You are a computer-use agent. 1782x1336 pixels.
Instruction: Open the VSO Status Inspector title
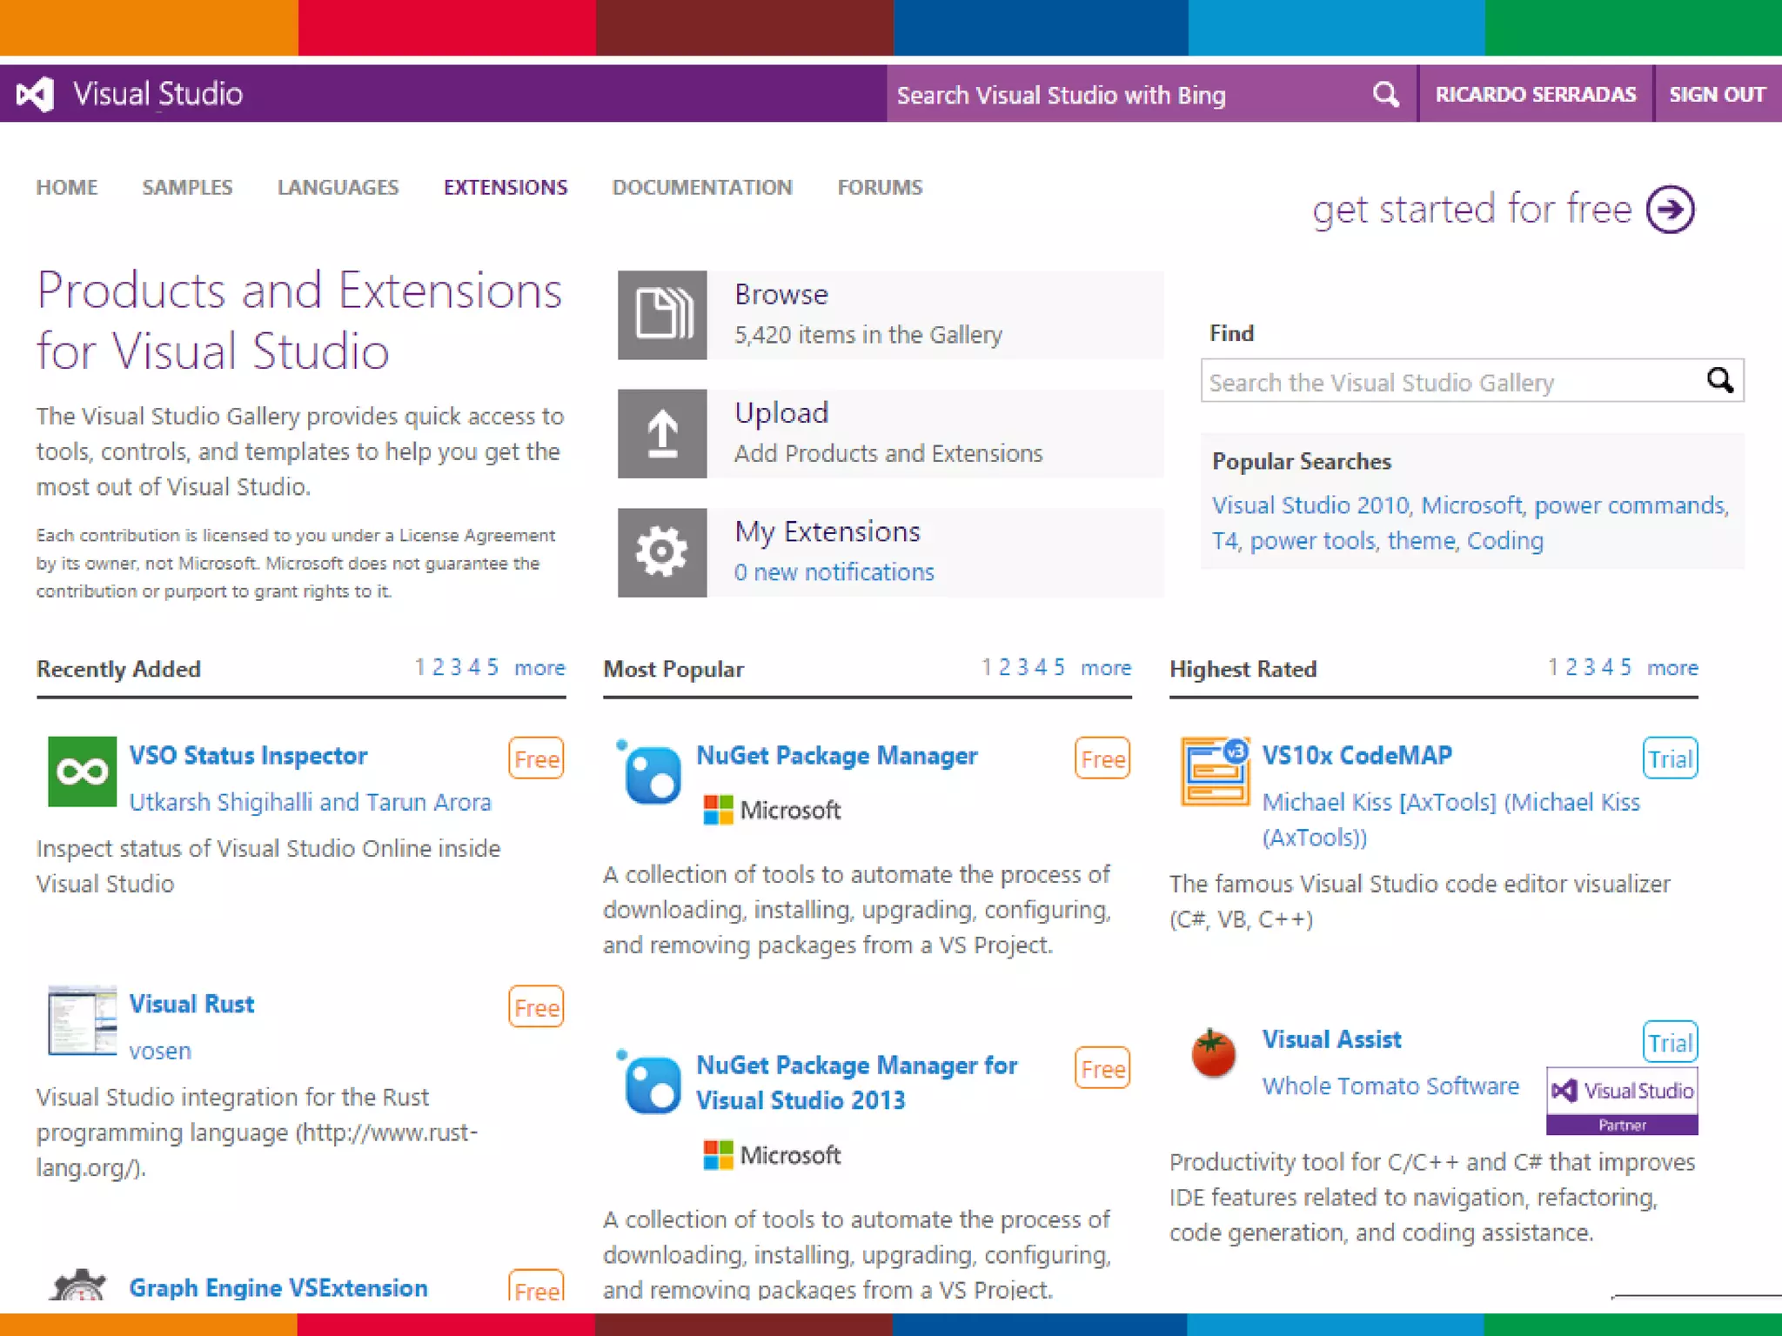coord(248,755)
